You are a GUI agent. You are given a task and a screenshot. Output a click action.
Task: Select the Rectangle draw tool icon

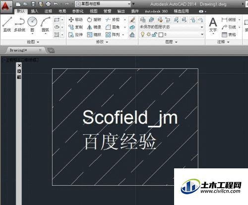point(57,20)
